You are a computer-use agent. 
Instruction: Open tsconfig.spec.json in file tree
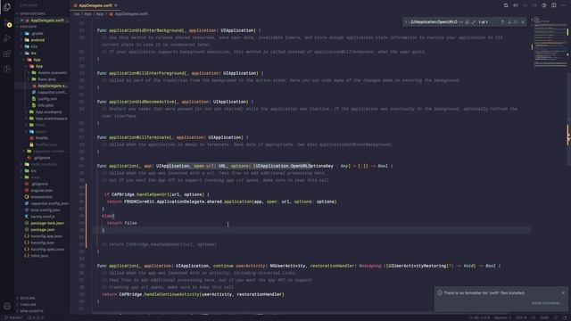pos(47,250)
